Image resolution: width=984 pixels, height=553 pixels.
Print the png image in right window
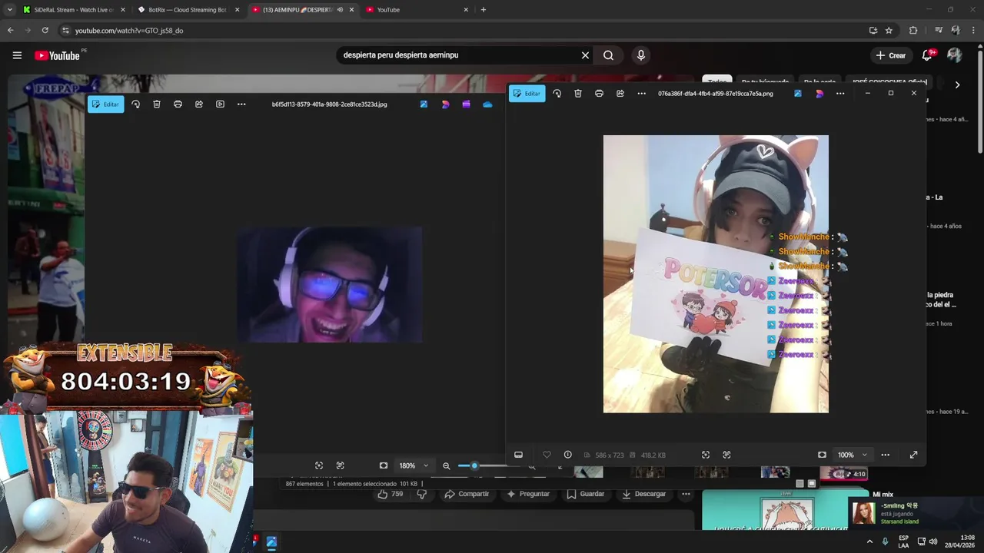pos(599,94)
